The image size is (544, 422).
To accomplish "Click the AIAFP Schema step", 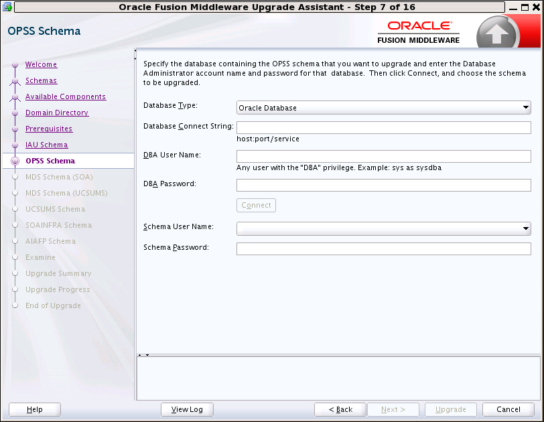I will 50,241.
